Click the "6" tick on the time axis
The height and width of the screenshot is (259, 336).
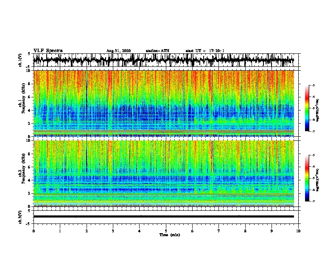[x=192, y=231]
